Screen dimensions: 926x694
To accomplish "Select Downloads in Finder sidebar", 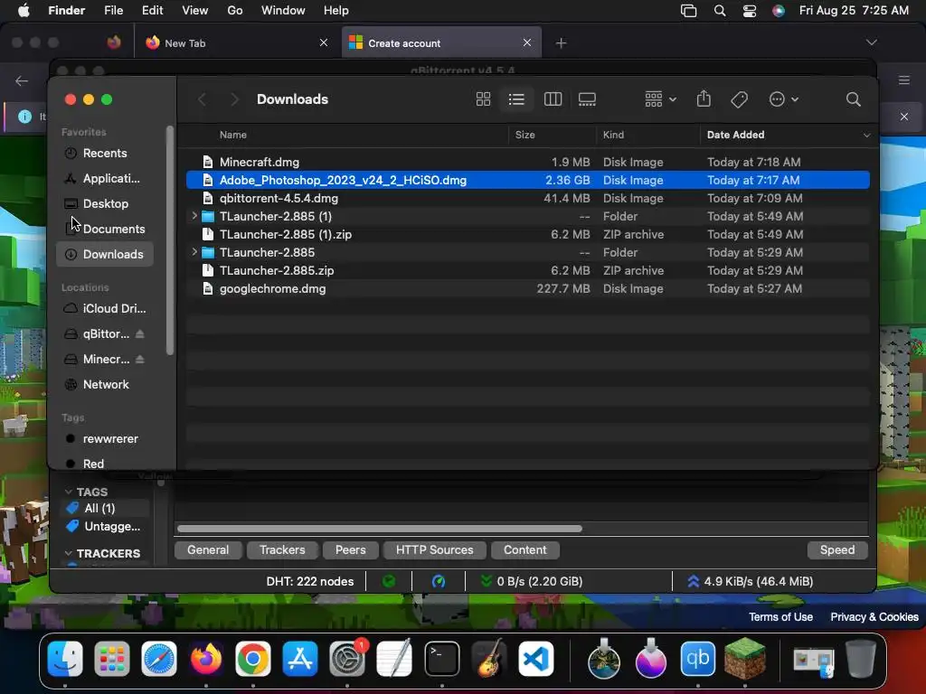I will pyautogui.click(x=105, y=254).
